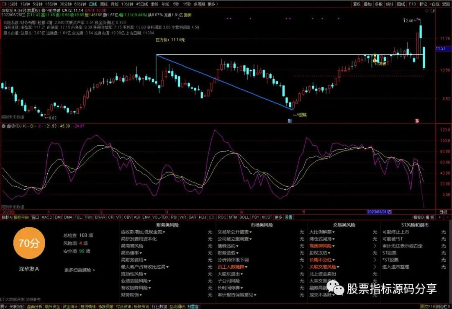Click the 财 marker on the chart
The image size is (452, 309).
pos(290,121)
